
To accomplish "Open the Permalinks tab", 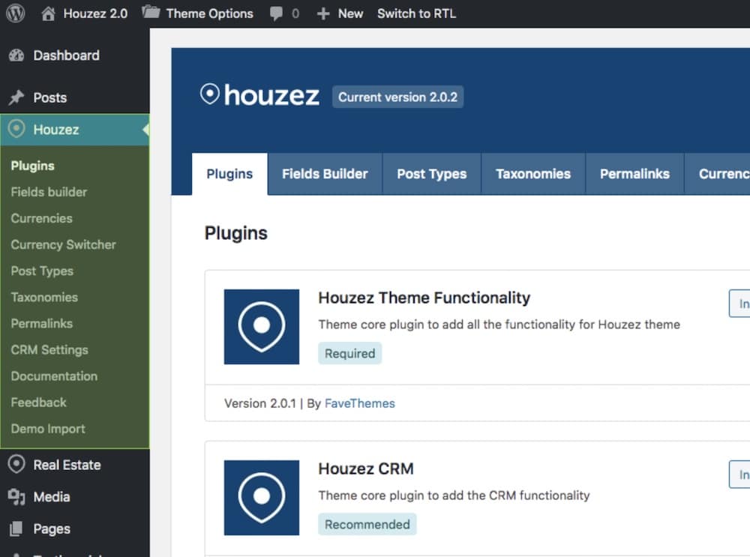I will pos(634,174).
